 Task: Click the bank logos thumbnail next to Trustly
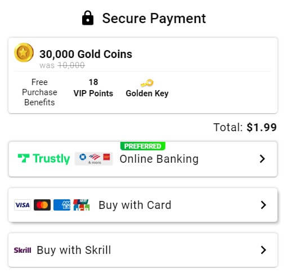tap(93, 159)
